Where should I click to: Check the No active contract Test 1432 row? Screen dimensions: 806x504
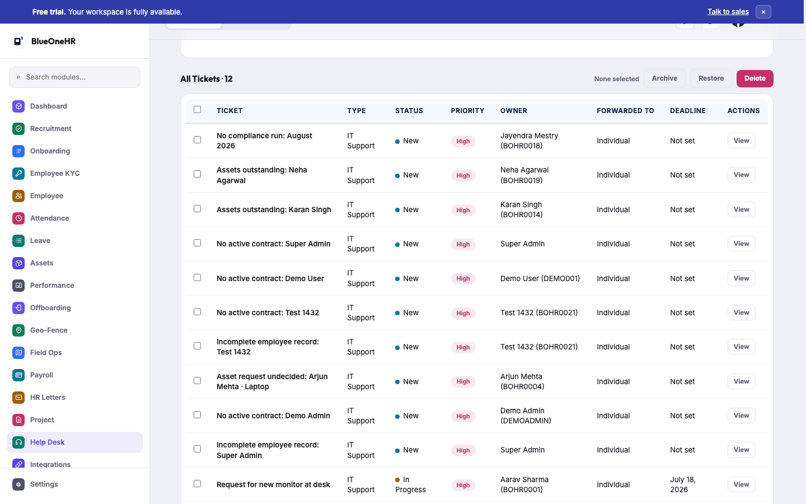197,312
